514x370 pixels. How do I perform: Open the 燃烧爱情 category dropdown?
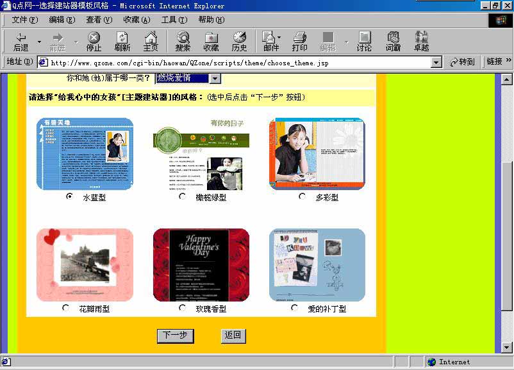tap(214, 77)
